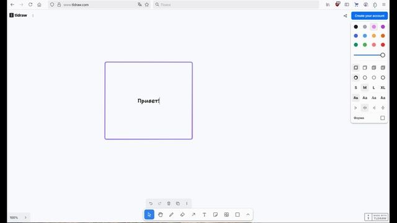The height and width of the screenshot is (223, 397).
Task: Pick the dark green color swatch
Action: (355, 45)
